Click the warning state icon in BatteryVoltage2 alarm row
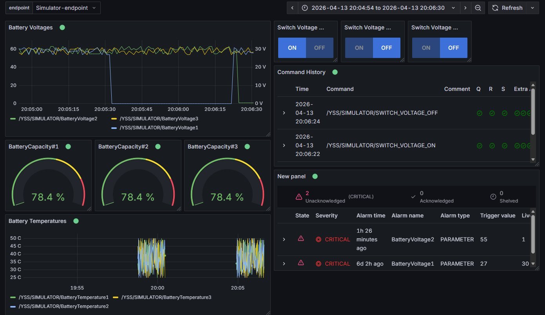 301,239
